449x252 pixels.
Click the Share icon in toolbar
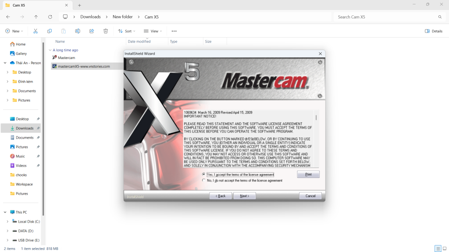point(92,31)
